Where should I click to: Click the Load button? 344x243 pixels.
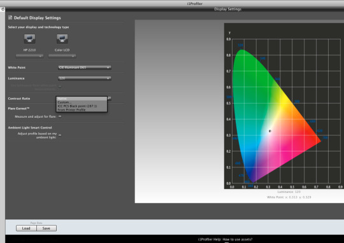click(26, 228)
